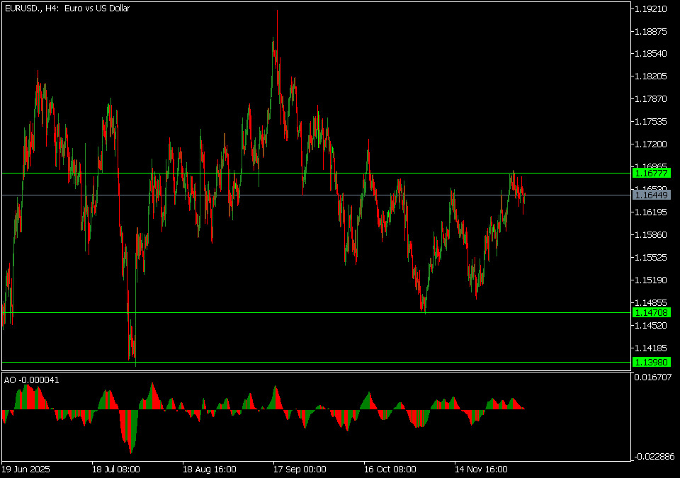Select the 18 Jul 08:00 time label

[x=115, y=469]
